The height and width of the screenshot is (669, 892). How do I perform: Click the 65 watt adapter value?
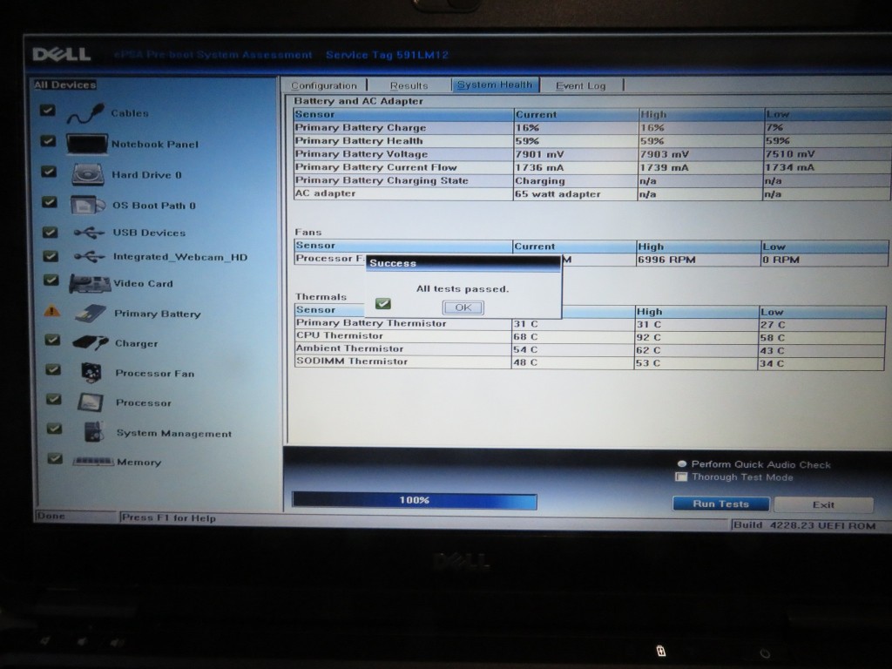tap(557, 194)
